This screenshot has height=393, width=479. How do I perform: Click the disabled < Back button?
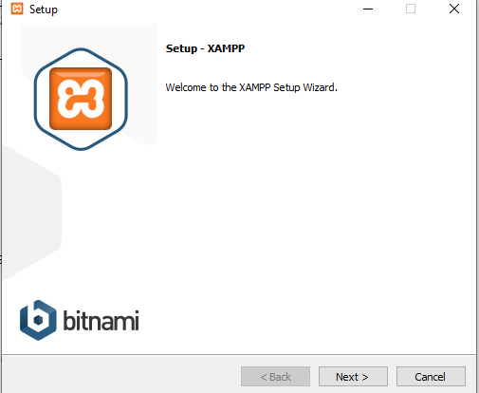(x=275, y=377)
